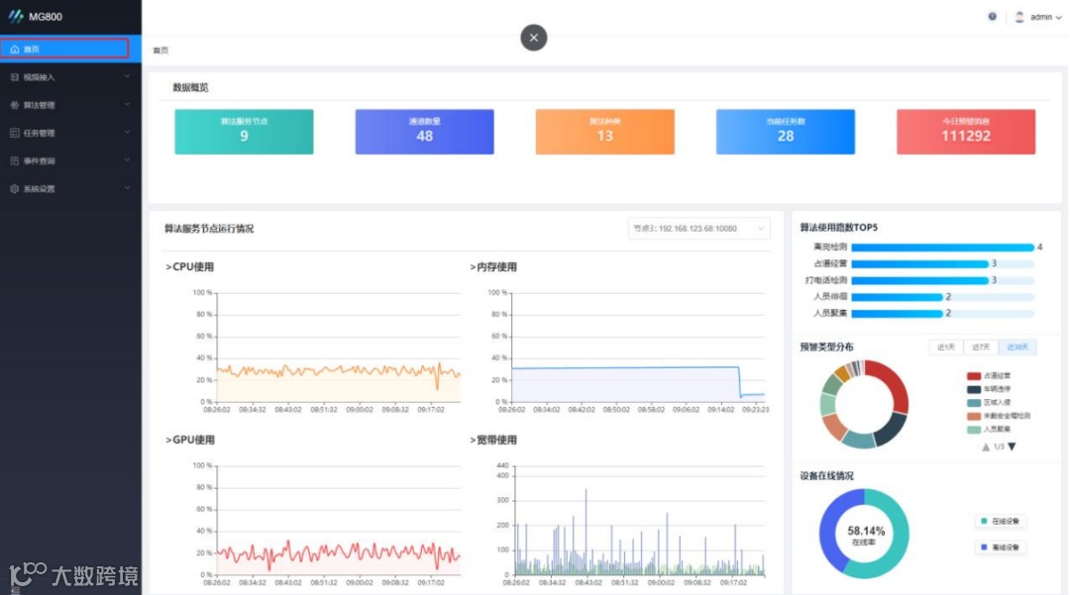This screenshot has width=1070, height=595.
Task: Close the overlay with the round X button
Action: 534,38
